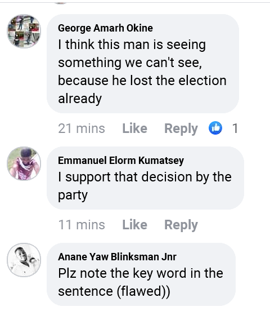Like George Amarh Okine's comment
270x311 pixels.
[134, 128]
